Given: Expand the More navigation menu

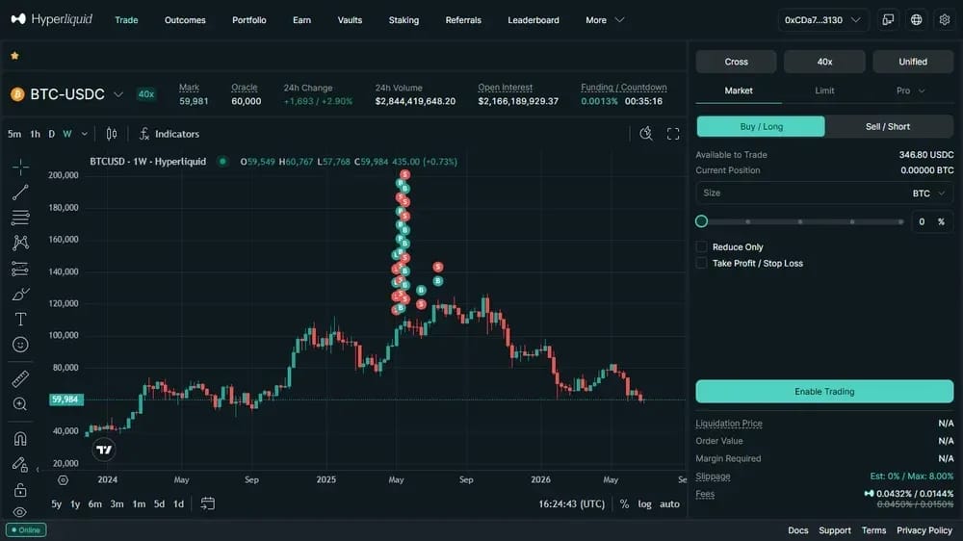Looking at the screenshot, I should (x=605, y=20).
